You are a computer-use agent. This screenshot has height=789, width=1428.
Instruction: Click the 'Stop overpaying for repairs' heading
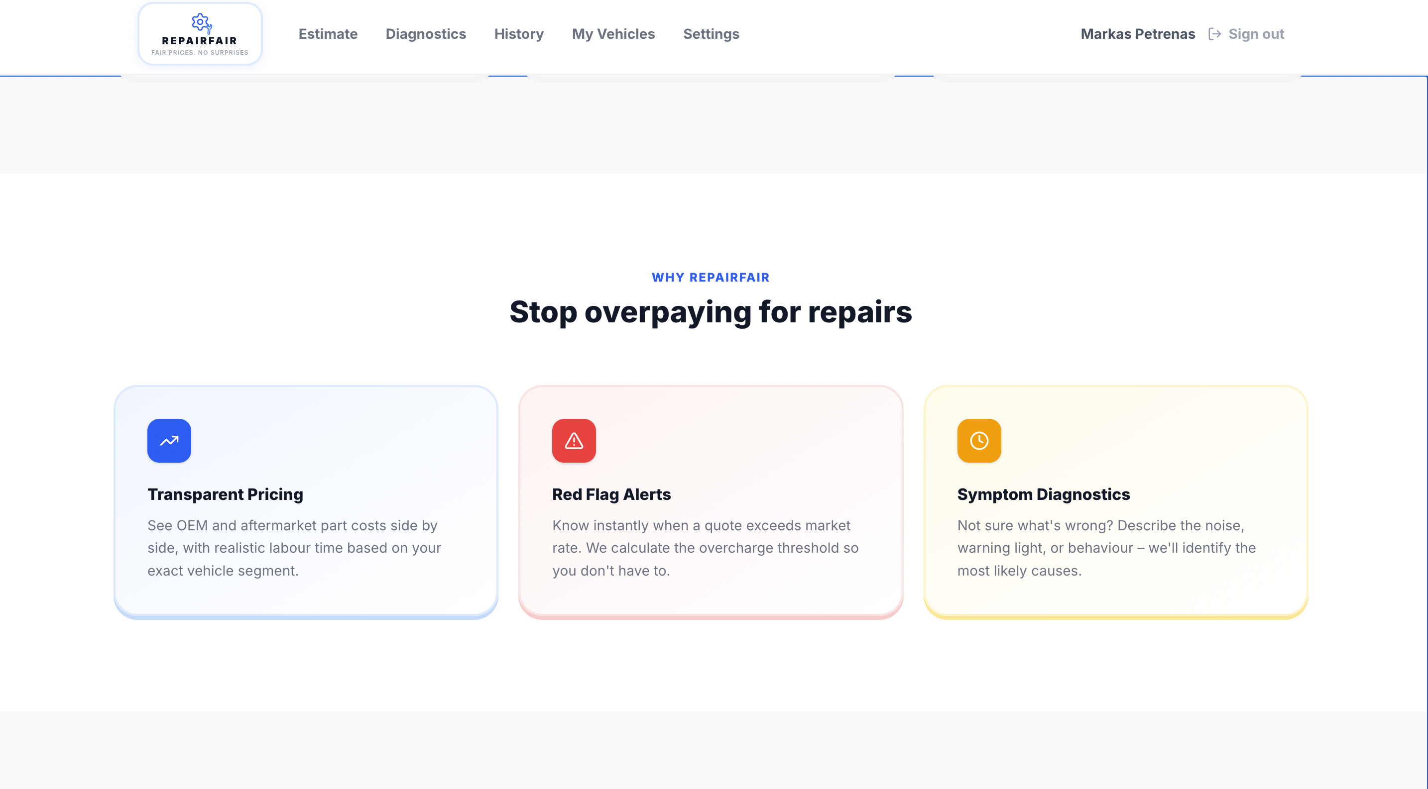point(710,312)
